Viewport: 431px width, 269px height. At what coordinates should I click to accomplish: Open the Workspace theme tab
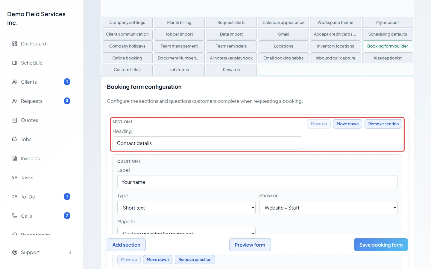click(x=336, y=22)
